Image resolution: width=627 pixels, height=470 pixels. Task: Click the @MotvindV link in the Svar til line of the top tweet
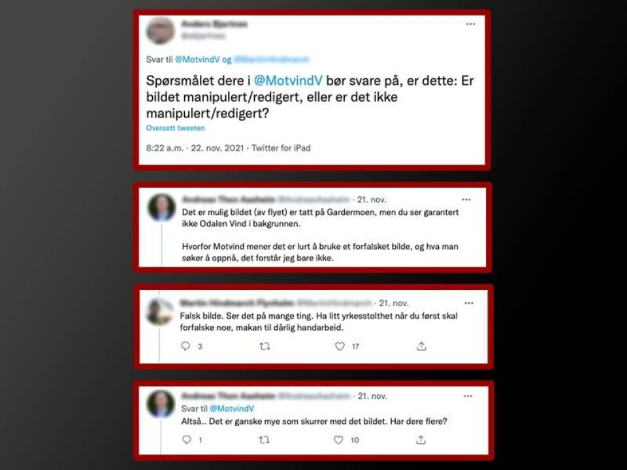click(x=197, y=59)
